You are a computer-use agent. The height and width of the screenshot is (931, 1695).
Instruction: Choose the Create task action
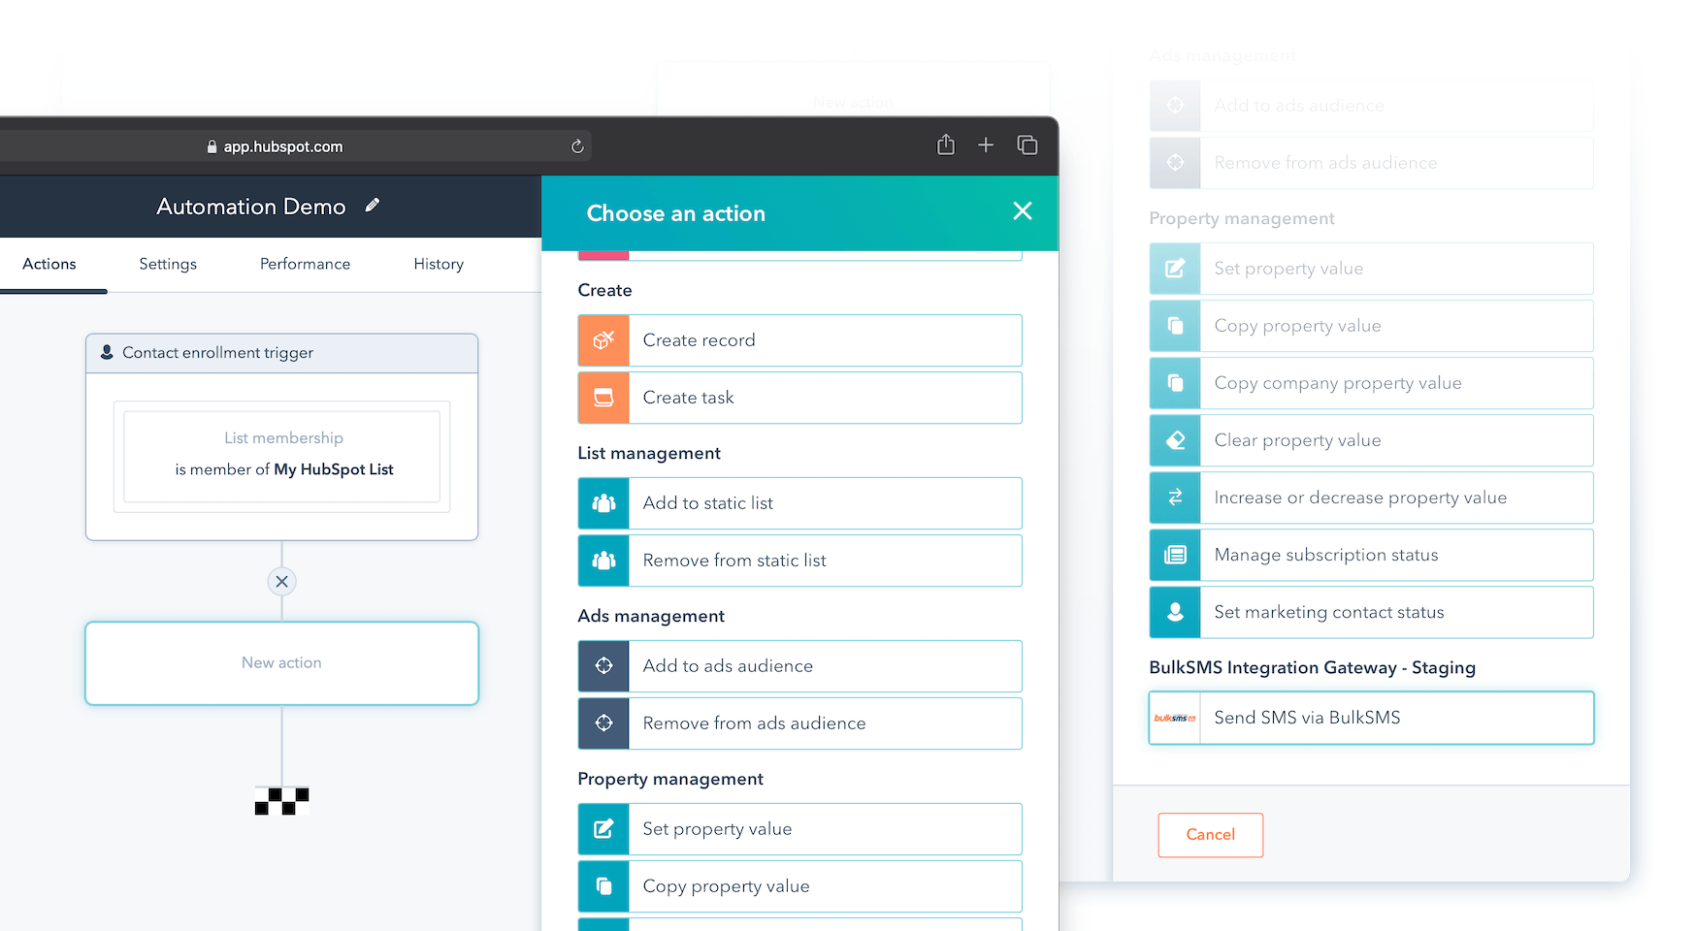click(x=799, y=398)
